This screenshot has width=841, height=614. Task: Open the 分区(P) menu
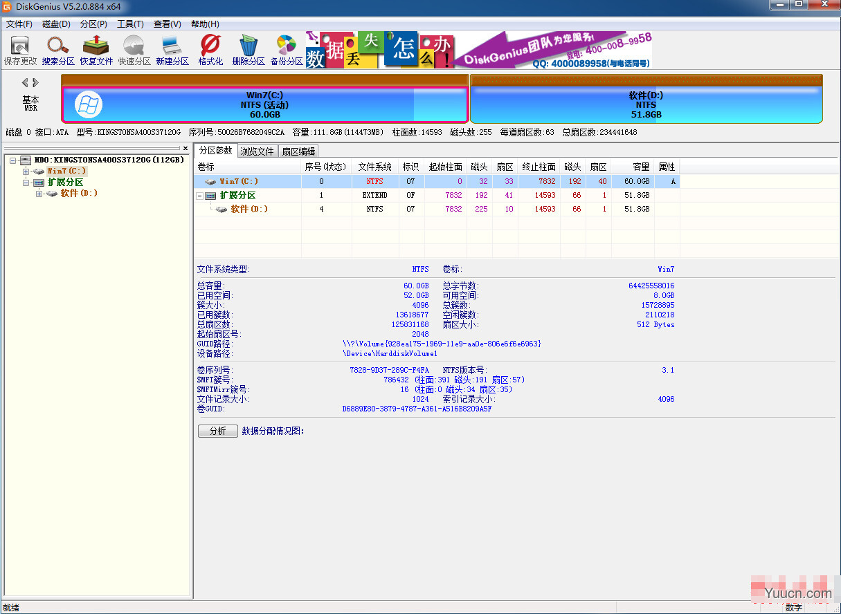tap(93, 24)
